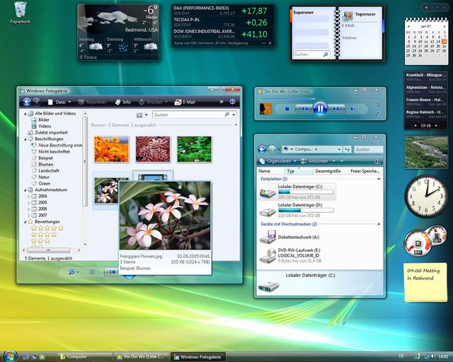This screenshot has height=362, width=453.
Task: Pause Din Din Wo playback
Action: tap(320, 109)
